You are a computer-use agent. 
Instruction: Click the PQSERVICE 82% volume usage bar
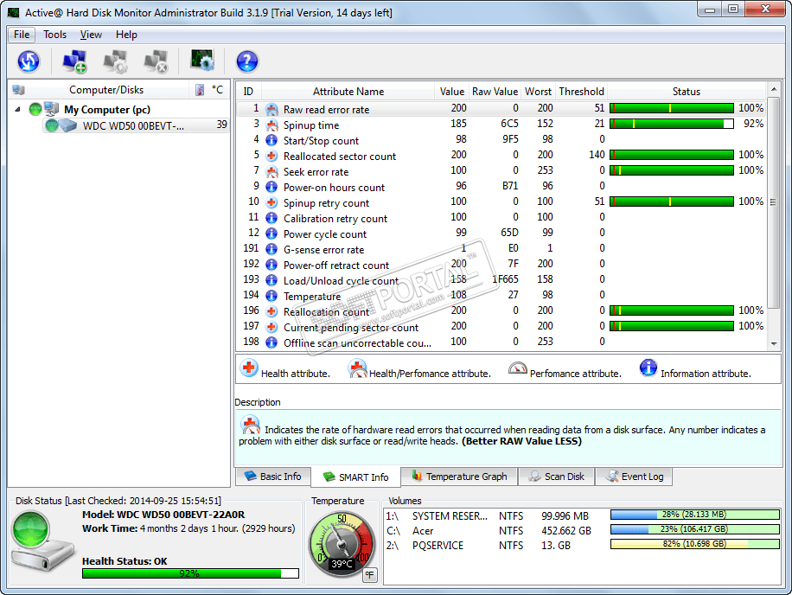(x=695, y=544)
